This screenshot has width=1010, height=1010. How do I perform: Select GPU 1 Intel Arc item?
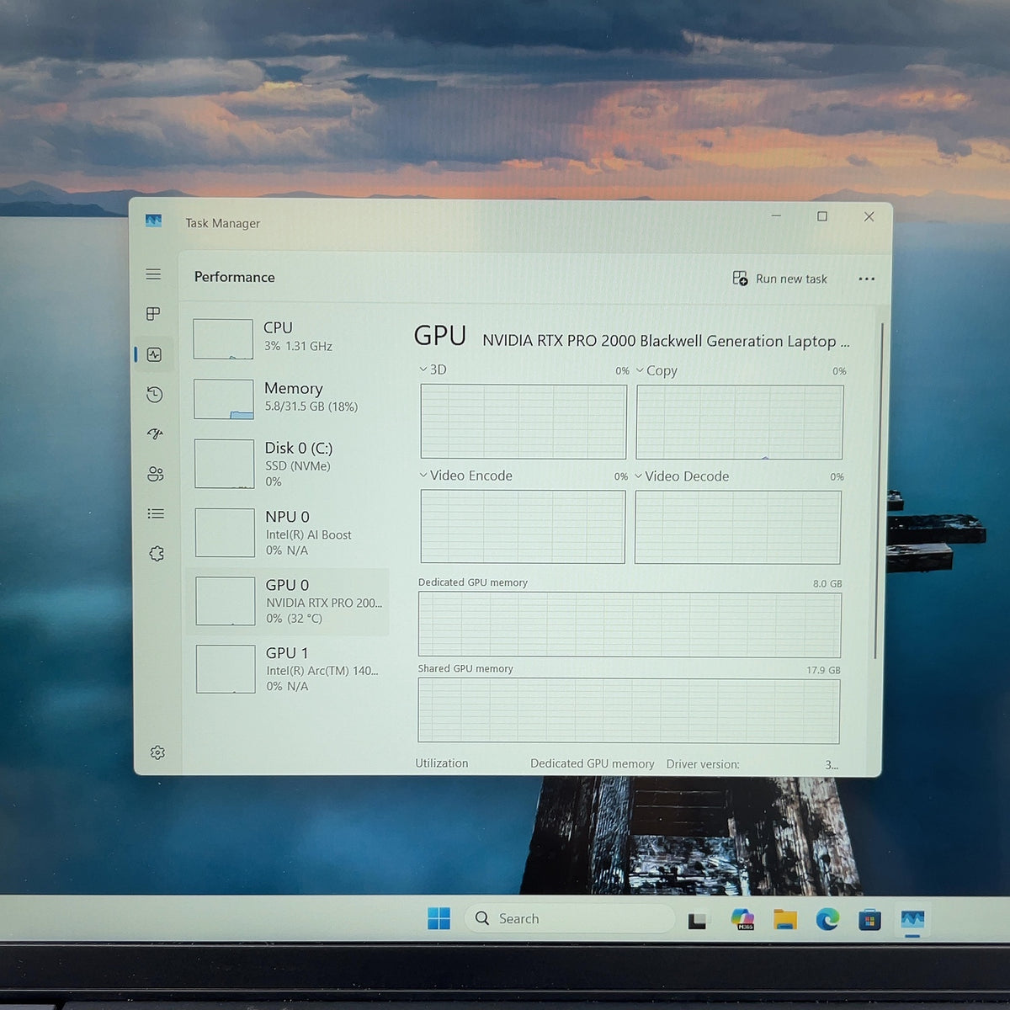pos(290,669)
